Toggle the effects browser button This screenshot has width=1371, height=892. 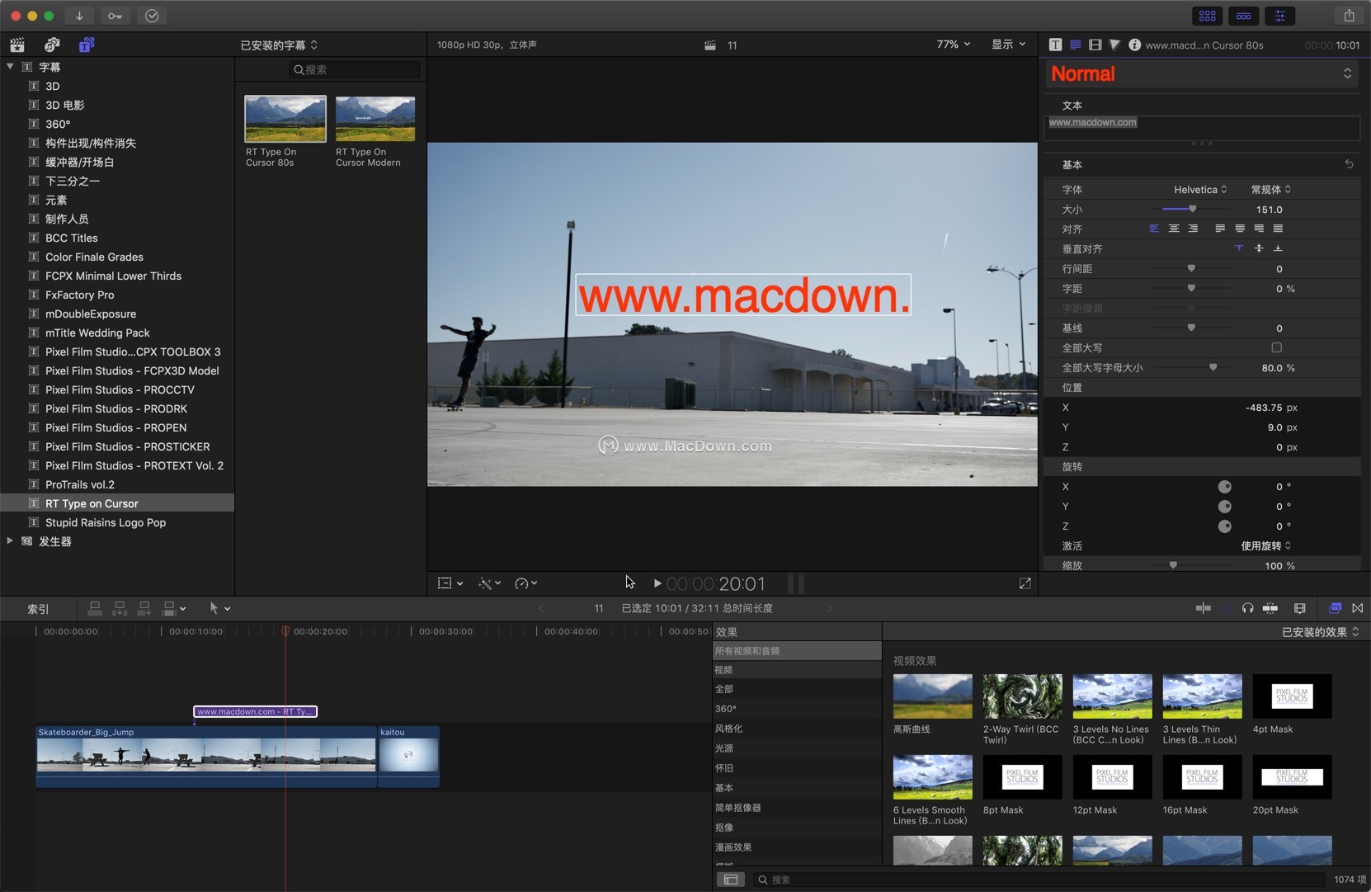pos(1335,608)
